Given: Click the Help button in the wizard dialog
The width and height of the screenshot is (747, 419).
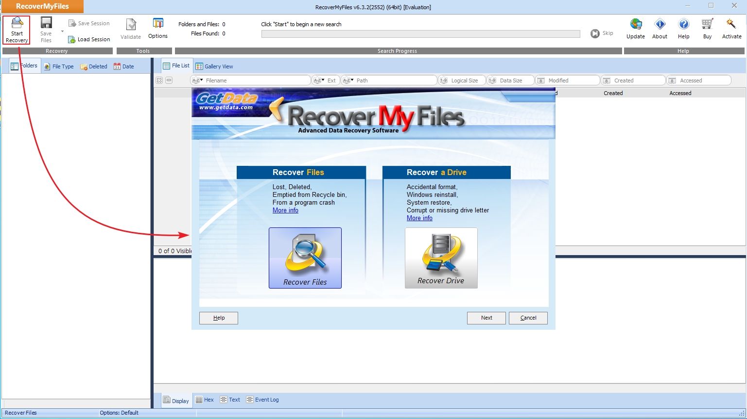Looking at the screenshot, I should 219,318.
